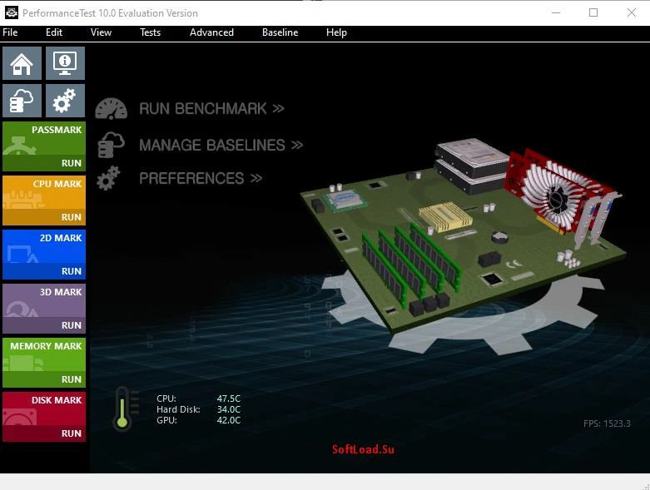The image size is (650, 490).
Task: Click the gears icon beside Preferences
Action: pos(108,179)
